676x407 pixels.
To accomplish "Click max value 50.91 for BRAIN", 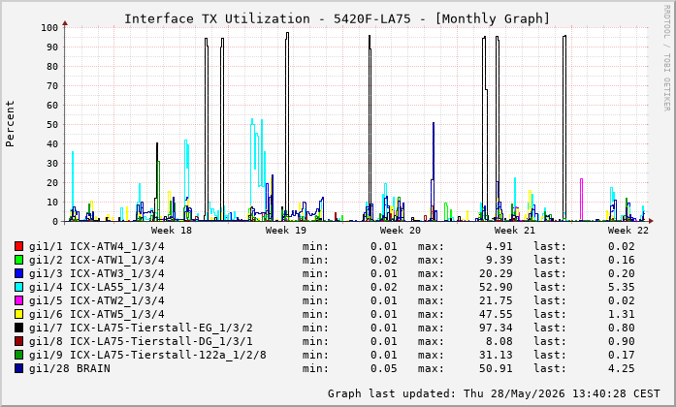I will [496, 368].
